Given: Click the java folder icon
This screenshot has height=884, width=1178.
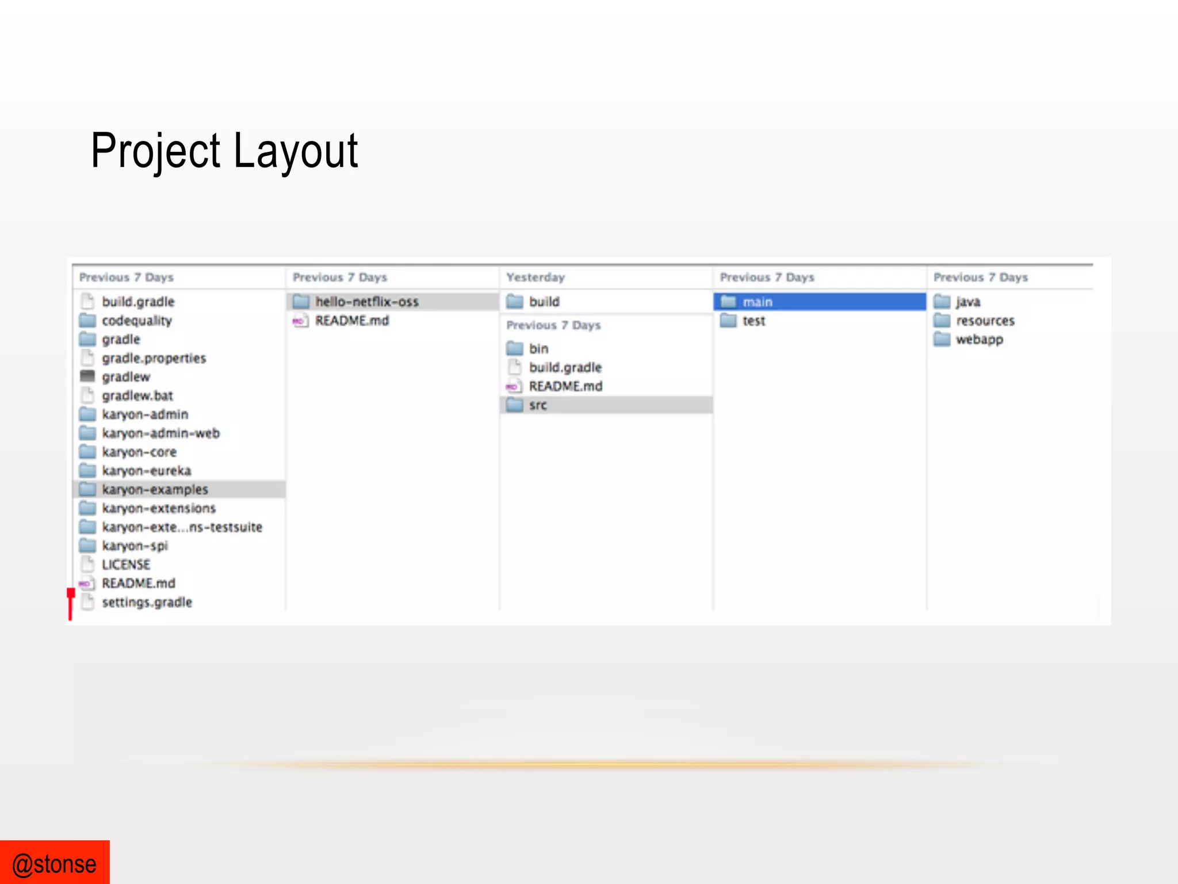Looking at the screenshot, I should click(x=942, y=301).
